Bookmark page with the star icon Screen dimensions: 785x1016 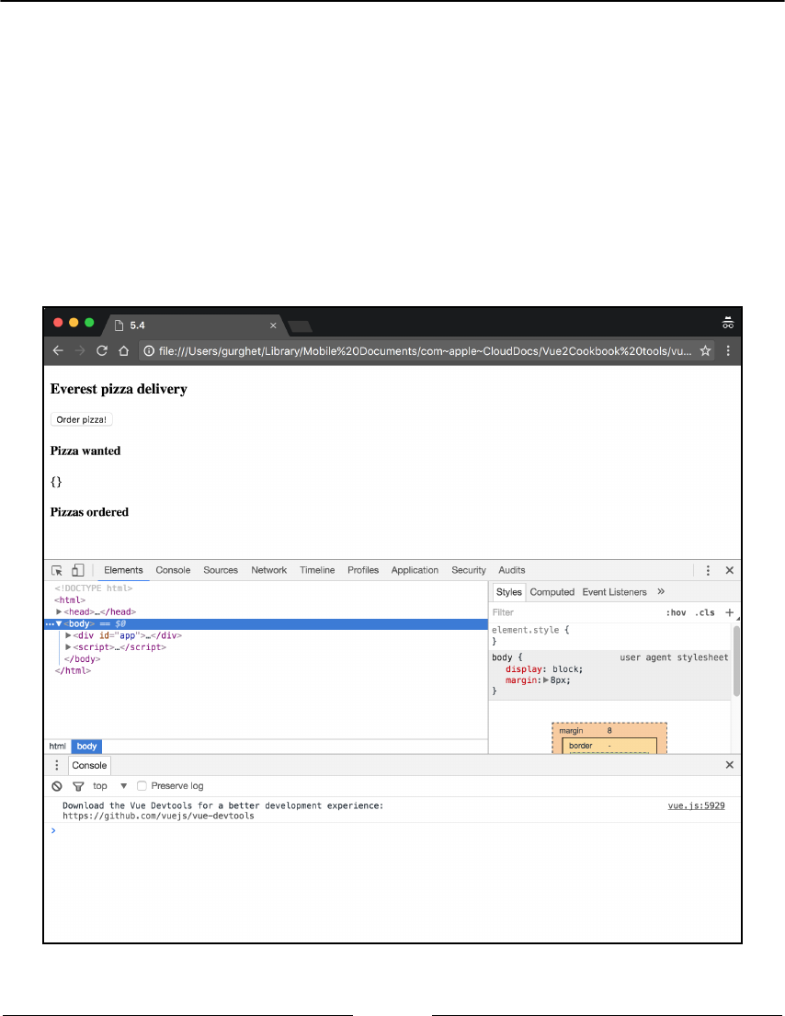coord(705,350)
